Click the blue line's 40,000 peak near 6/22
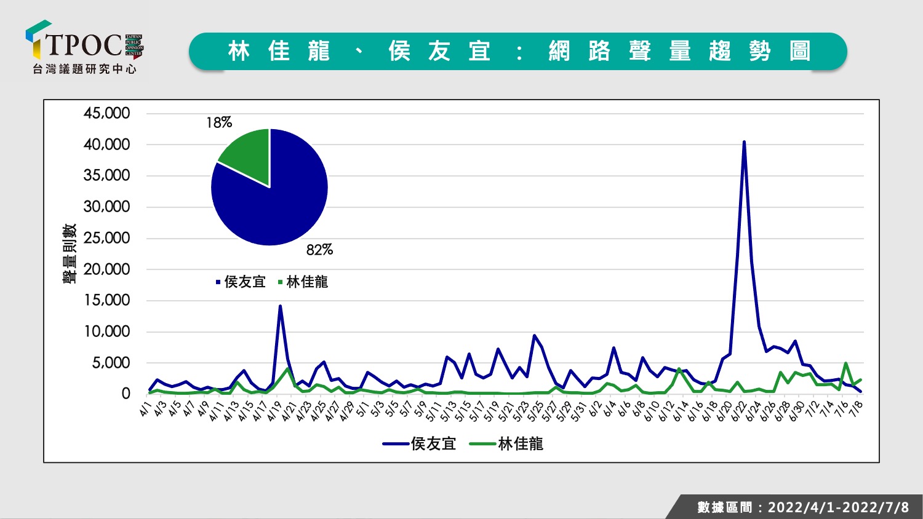Image resolution: width=923 pixels, height=519 pixels. click(744, 142)
